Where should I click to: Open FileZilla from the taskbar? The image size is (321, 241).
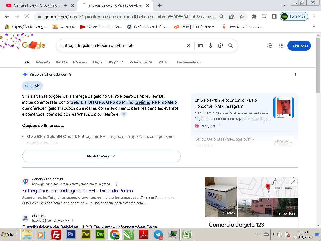56,235
